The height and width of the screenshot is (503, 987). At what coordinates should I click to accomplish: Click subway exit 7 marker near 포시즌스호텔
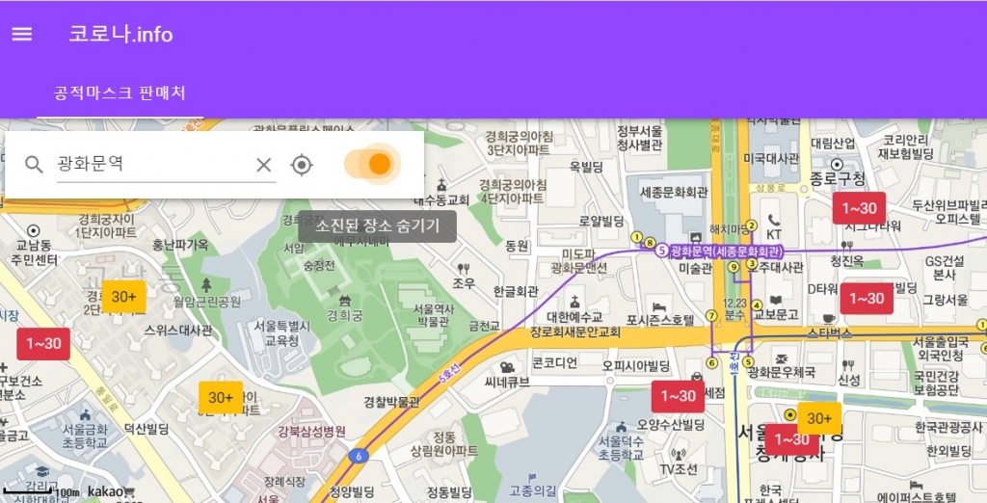point(711,315)
